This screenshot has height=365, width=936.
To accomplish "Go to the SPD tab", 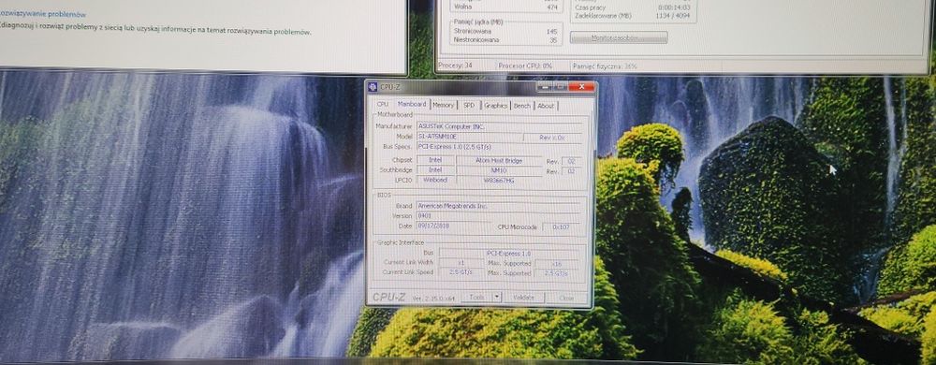I will [469, 105].
